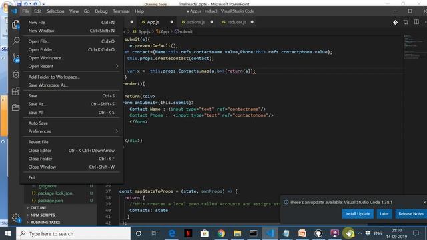Choose Open Folder... menu entry

pos(71,50)
